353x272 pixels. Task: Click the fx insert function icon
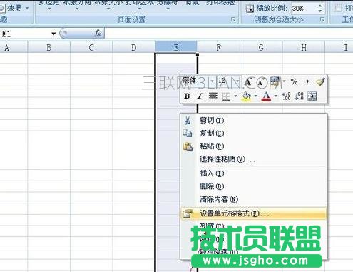pos(98,34)
